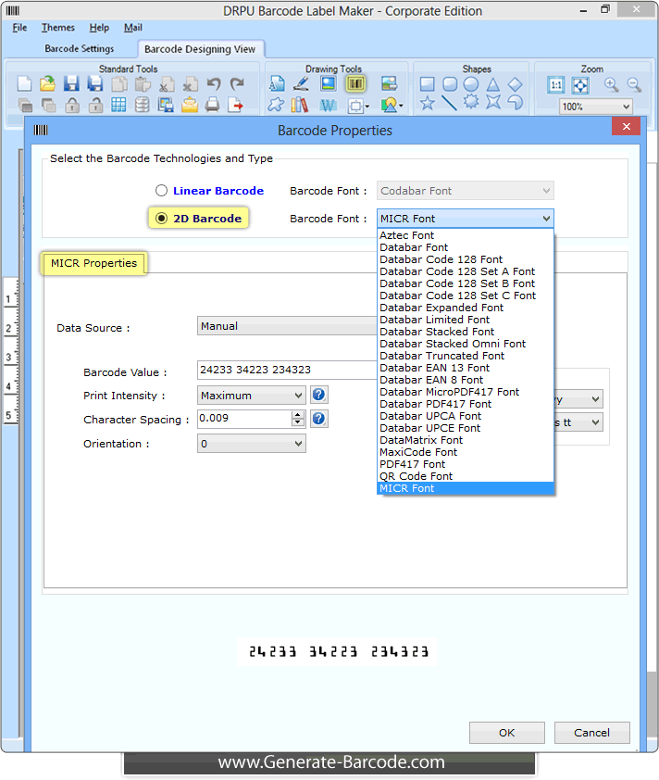Image resolution: width=659 pixels, height=780 pixels.
Task: Click the New document icon
Action: (x=24, y=84)
